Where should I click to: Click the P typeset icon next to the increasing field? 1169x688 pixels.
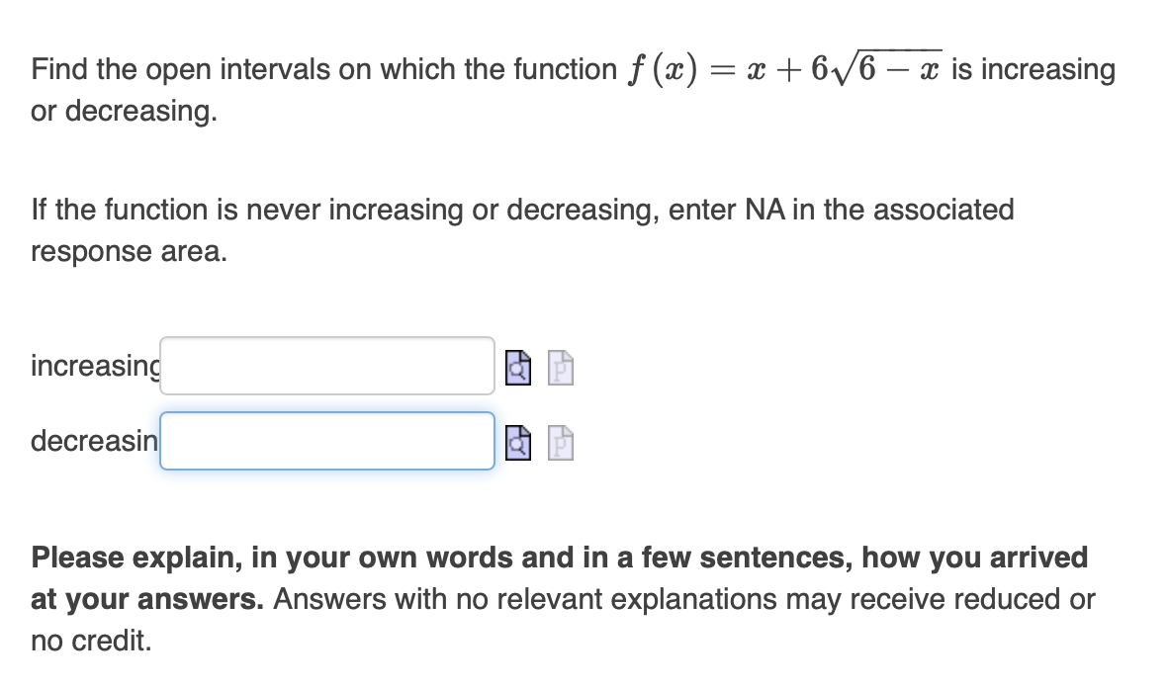559,367
